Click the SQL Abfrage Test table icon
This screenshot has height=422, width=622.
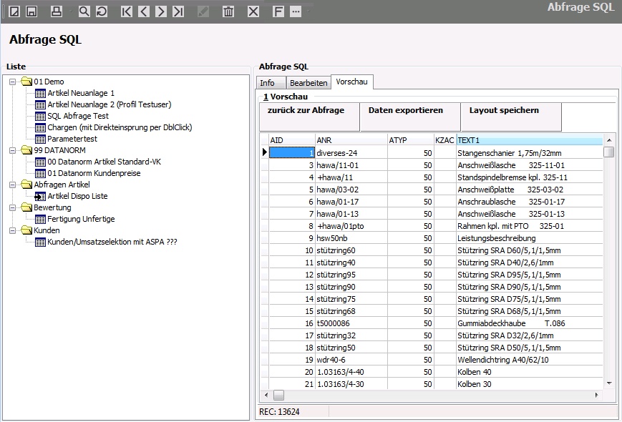(x=40, y=116)
